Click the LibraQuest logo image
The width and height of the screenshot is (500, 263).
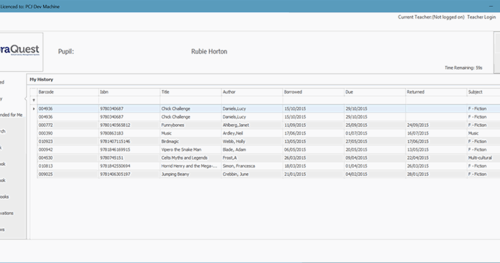pyautogui.click(x=21, y=51)
